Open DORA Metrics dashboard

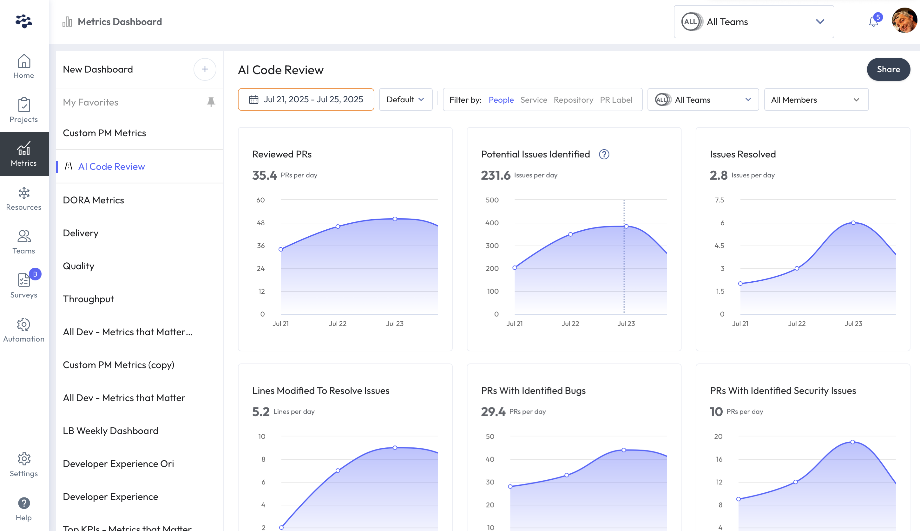click(94, 200)
